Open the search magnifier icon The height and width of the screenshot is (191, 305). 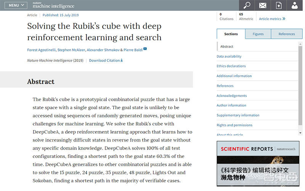(247, 5)
